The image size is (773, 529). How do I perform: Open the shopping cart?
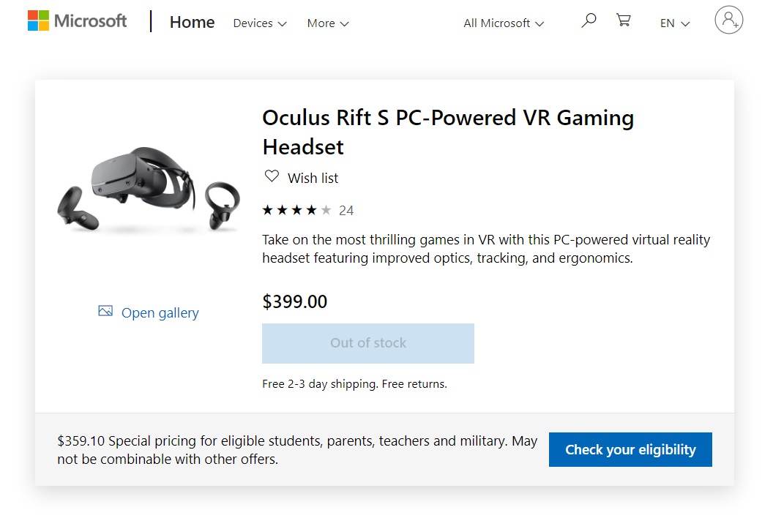click(x=624, y=21)
